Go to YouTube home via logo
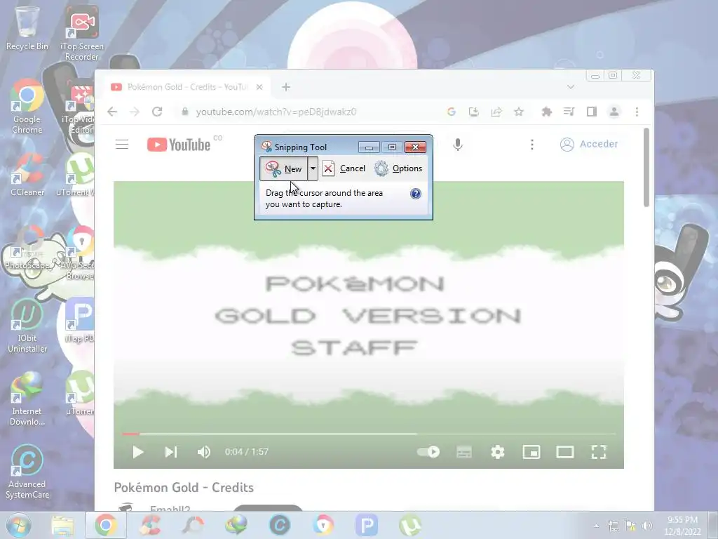Screen dimensions: 718x539 tap(179, 145)
